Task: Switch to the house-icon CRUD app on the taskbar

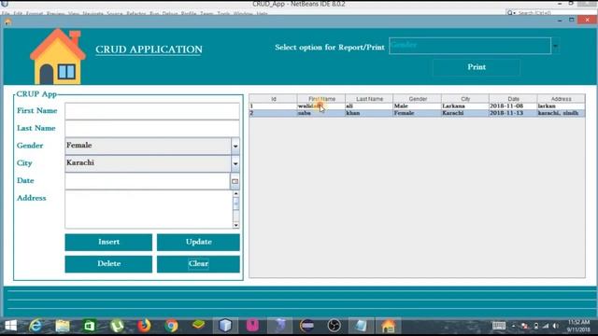Action: point(389,326)
